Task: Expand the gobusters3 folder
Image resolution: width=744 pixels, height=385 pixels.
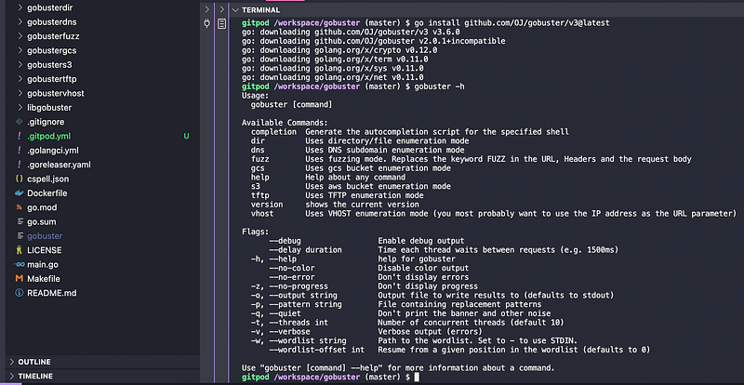Action: (x=49, y=64)
